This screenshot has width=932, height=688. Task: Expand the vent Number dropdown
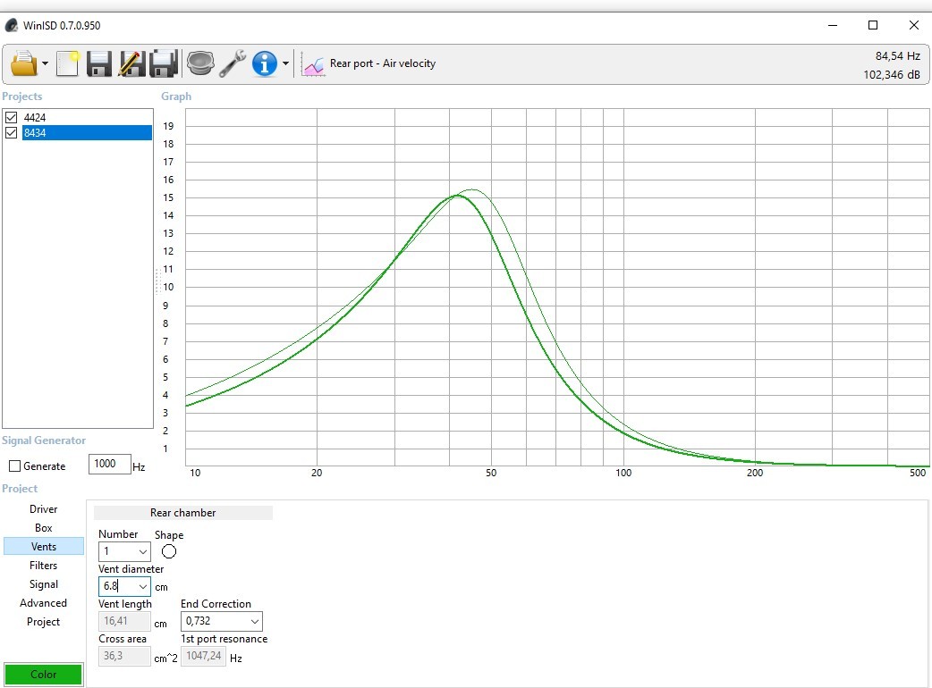point(142,552)
